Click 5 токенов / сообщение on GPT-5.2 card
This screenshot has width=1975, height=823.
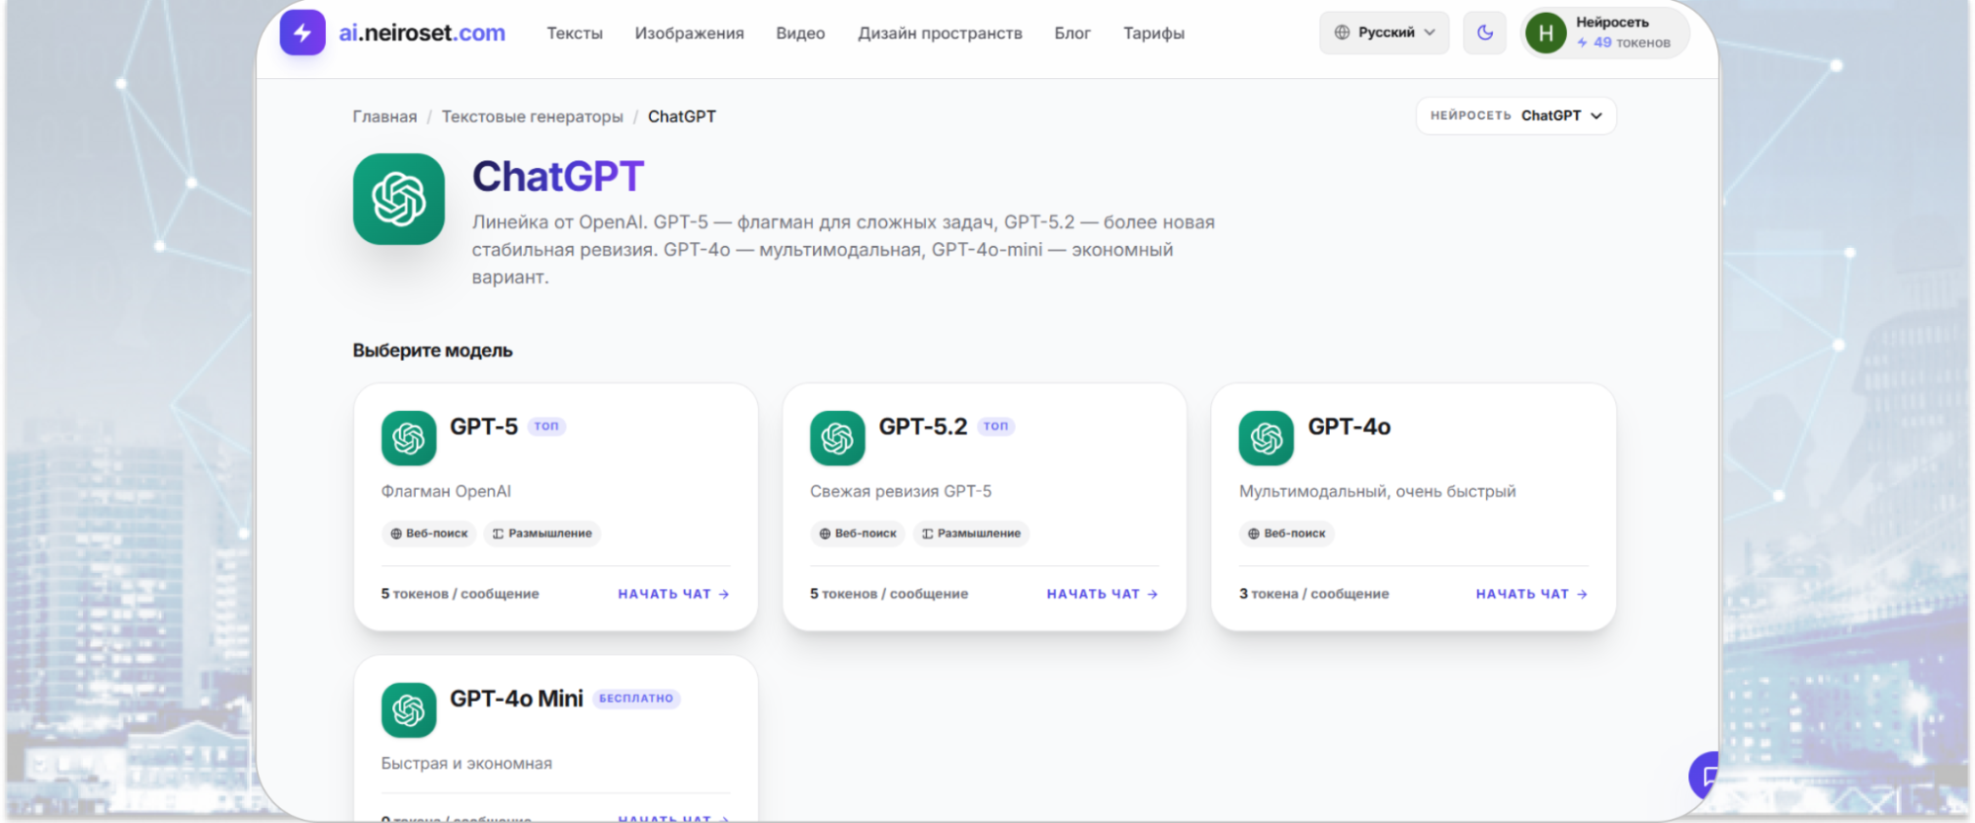coord(889,594)
